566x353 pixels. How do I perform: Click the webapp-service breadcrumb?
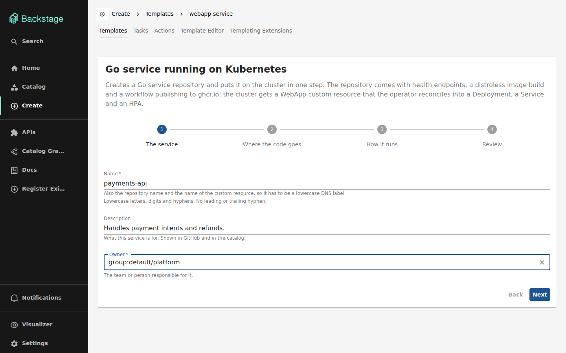pos(211,14)
